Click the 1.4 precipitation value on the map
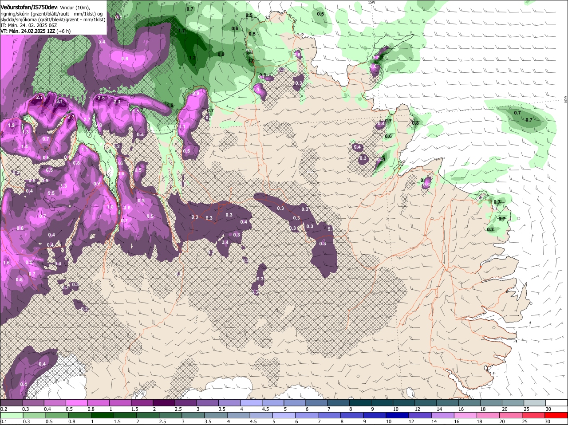Image resolution: width=568 pixels, height=425 pixels. (24, 147)
